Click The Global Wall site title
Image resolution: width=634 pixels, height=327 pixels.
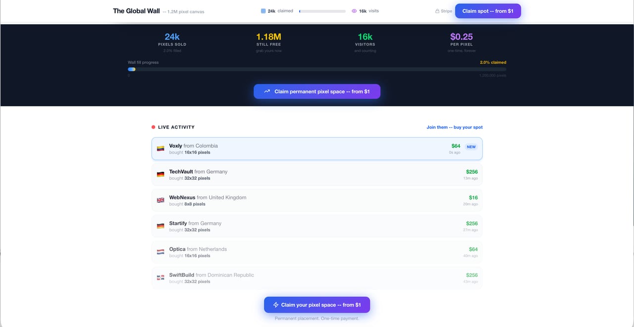pos(136,11)
